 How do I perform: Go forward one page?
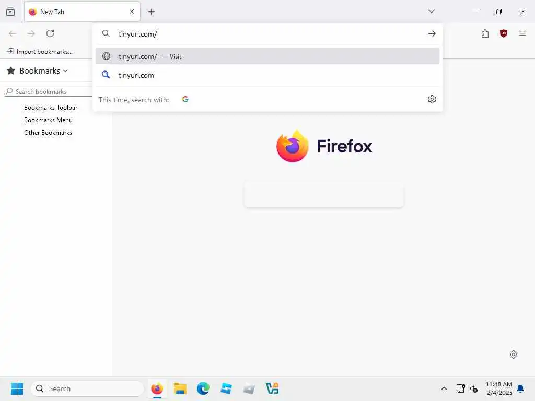click(31, 33)
